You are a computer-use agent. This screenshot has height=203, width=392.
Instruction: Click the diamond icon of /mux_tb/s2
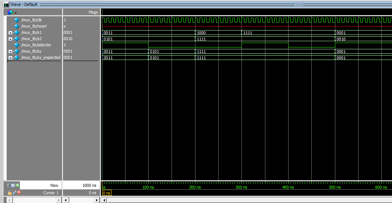point(17,39)
